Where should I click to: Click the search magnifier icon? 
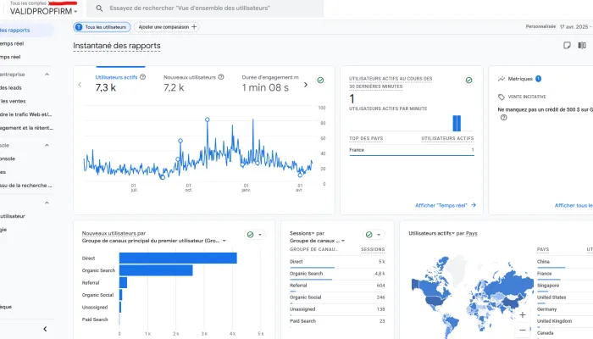tap(99, 8)
